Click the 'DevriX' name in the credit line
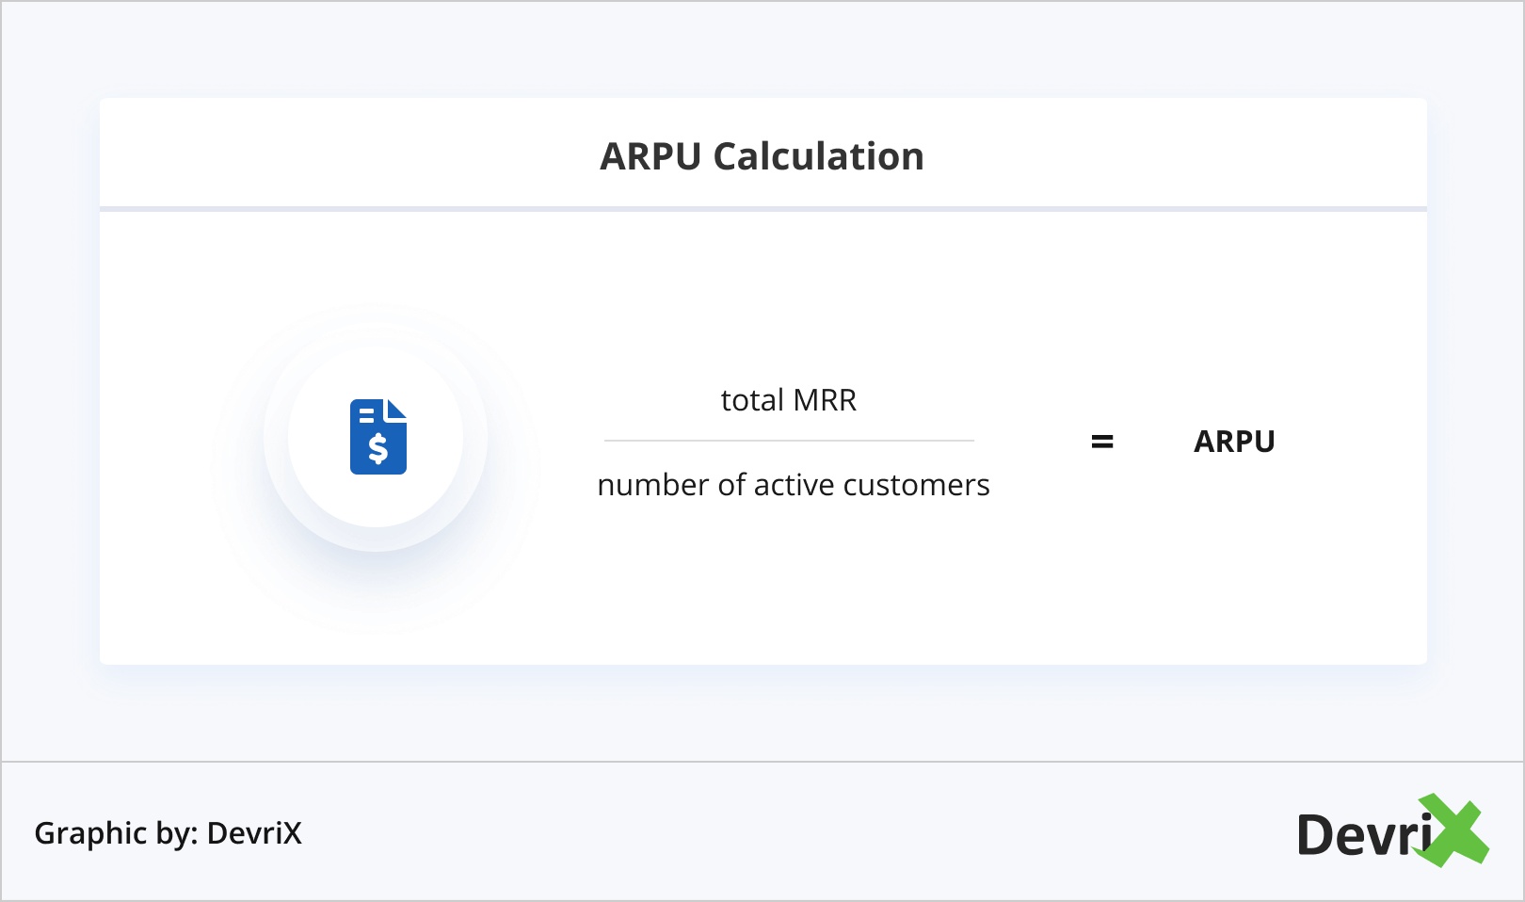Screen dimensions: 1525x902 [x=254, y=833]
